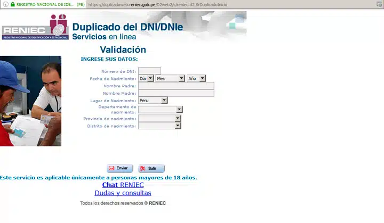
Task: Click the icon at the right end of the address bar
Action: point(379,4)
